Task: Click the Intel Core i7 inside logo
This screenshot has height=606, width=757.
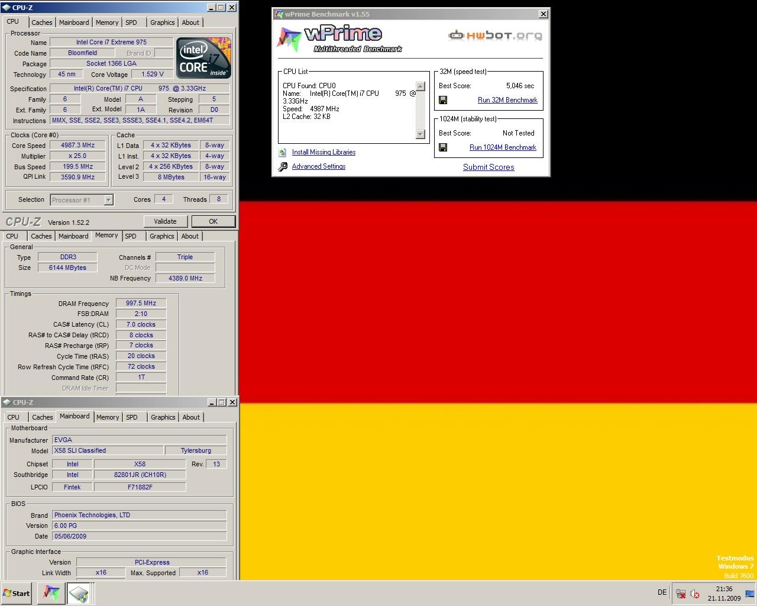Action: point(204,58)
